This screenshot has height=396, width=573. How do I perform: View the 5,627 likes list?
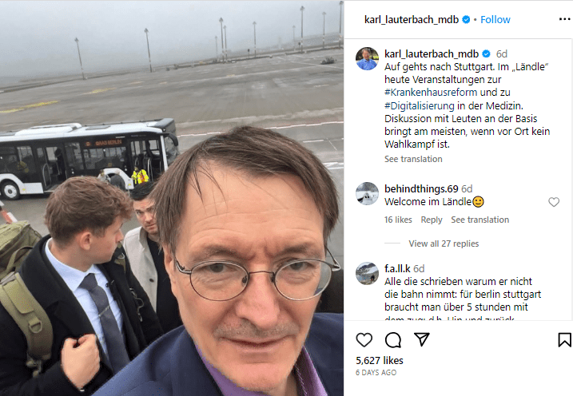pos(380,361)
